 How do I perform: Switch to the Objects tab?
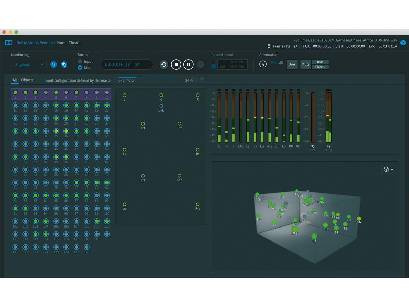point(27,80)
